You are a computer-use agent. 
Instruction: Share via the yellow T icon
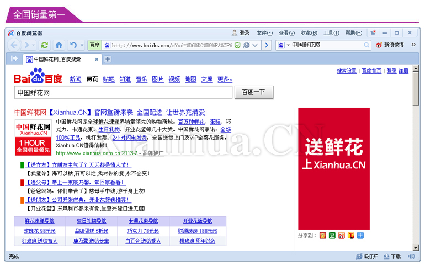click(350, 235)
